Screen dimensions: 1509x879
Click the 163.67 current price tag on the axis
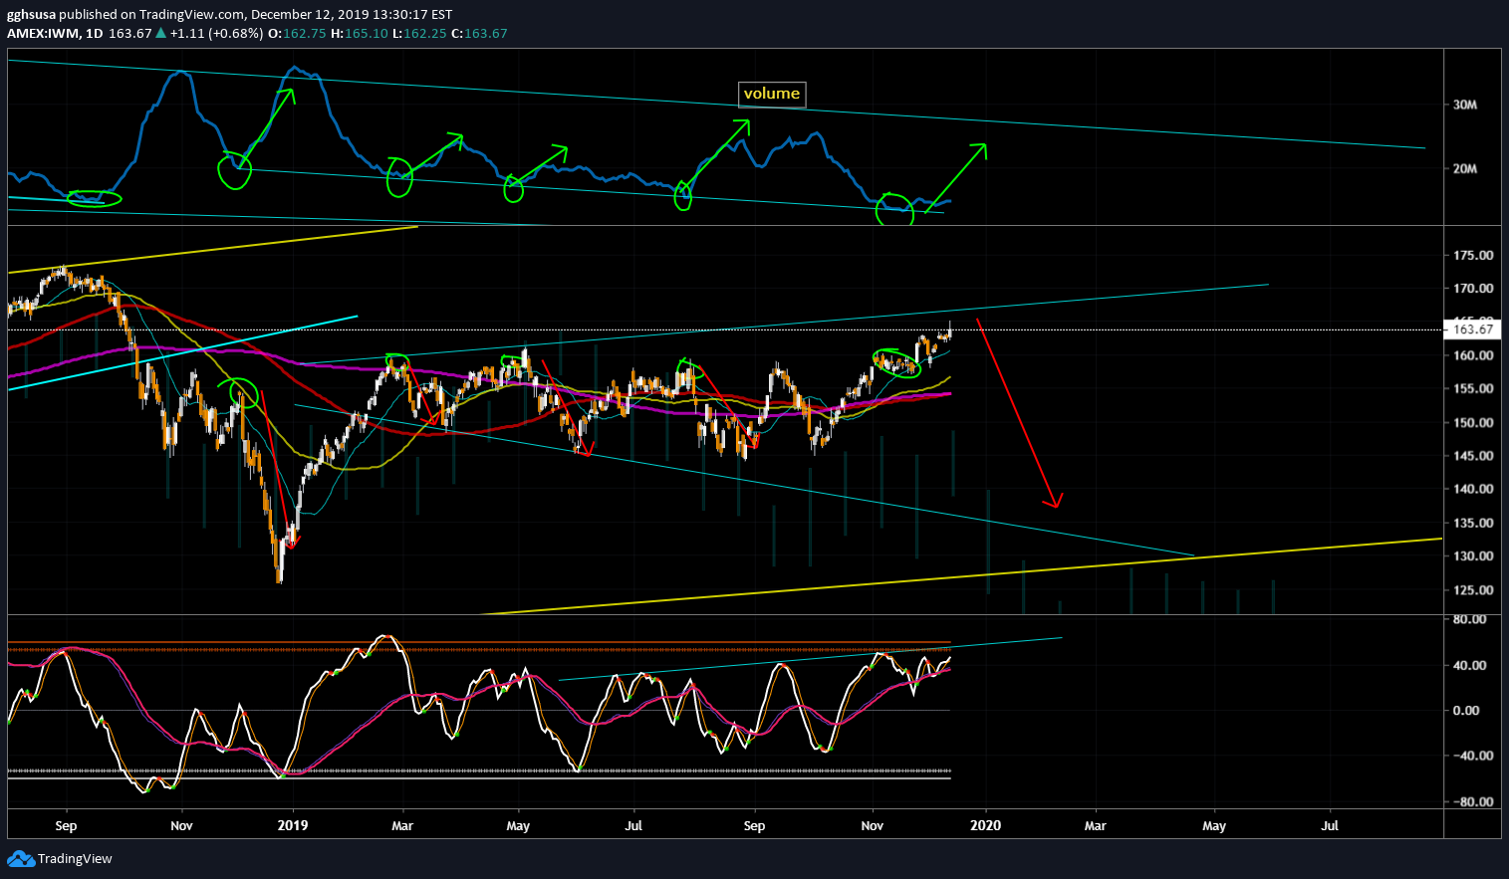pos(1473,330)
